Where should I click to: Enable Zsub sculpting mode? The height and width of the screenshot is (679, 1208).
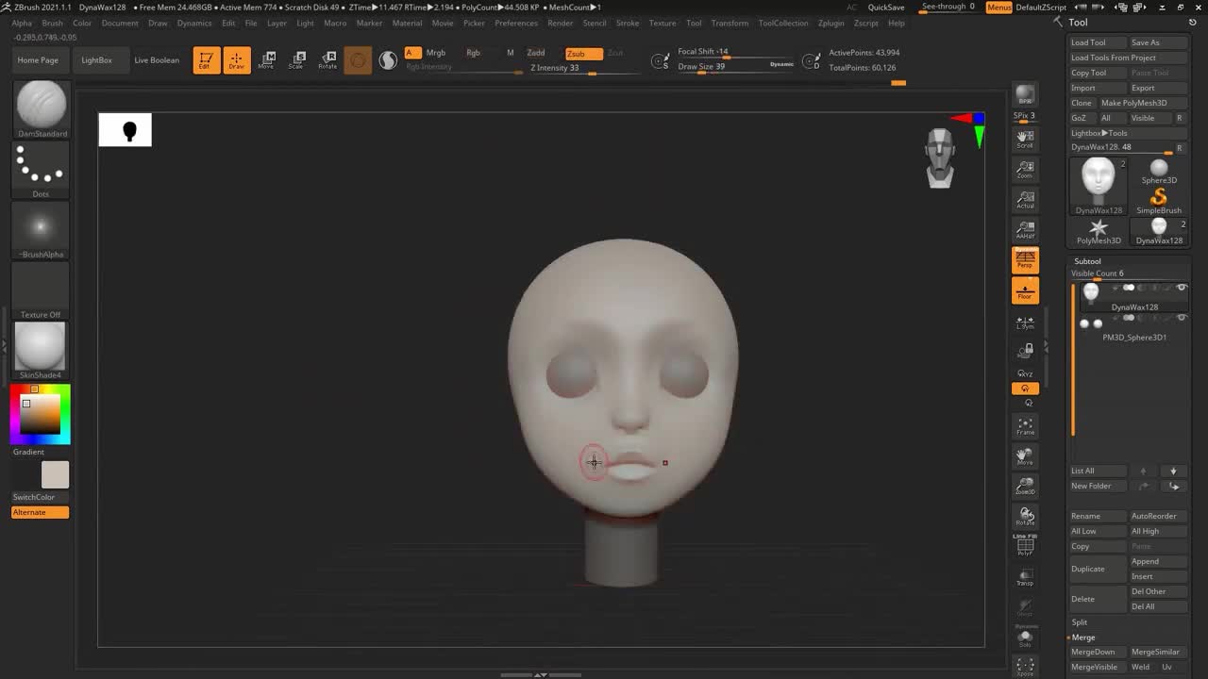[584, 54]
